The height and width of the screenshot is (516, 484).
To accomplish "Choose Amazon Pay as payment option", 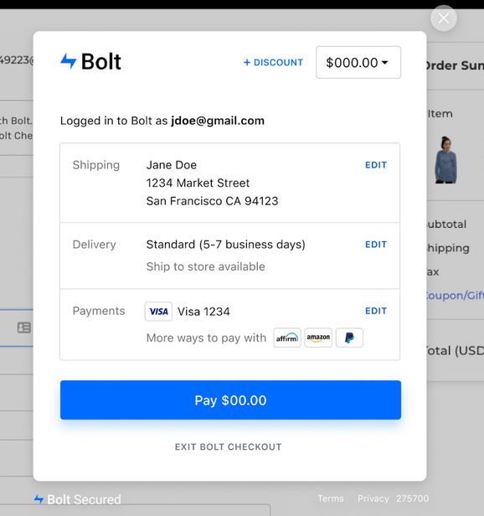I will pyautogui.click(x=318, y=338).
